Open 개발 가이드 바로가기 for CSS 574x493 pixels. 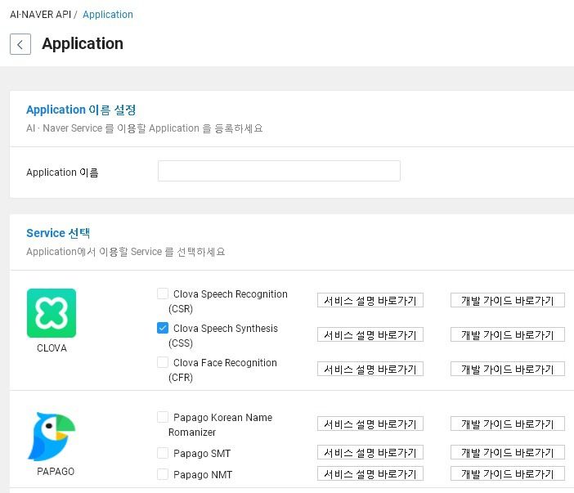point(508,334)
